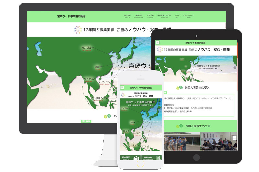Open the Q&A menu item on desktop
The height and width of the screenshot is (172, 259).
(x=177, y=16)
